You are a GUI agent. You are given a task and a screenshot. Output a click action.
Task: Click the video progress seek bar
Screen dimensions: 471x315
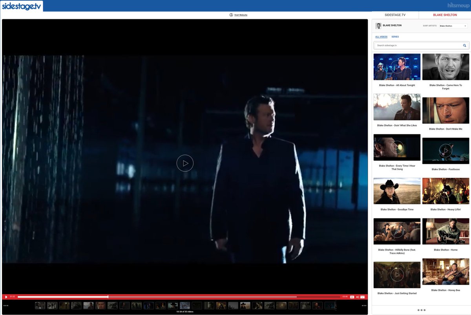click(x=179, y=297)
